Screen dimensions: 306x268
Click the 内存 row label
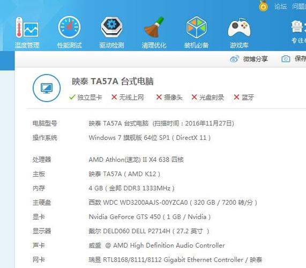pyautogui.click(x=39, y=188)
